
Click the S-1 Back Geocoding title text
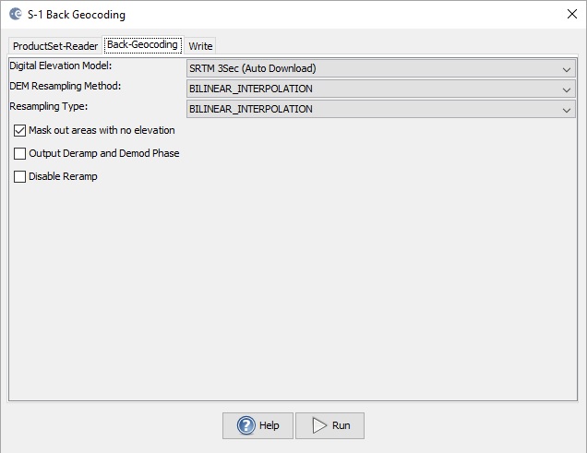point(77,15)
